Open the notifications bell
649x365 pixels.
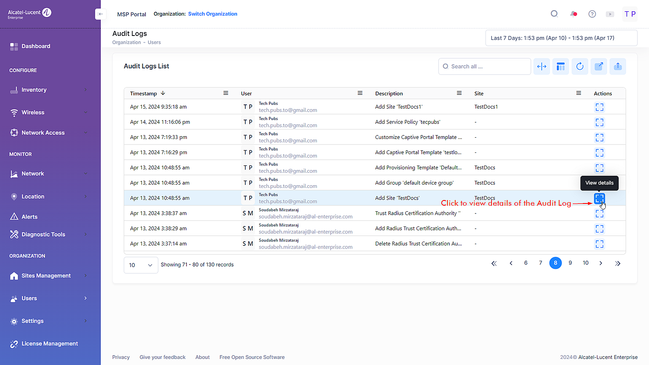pos(573,14)
